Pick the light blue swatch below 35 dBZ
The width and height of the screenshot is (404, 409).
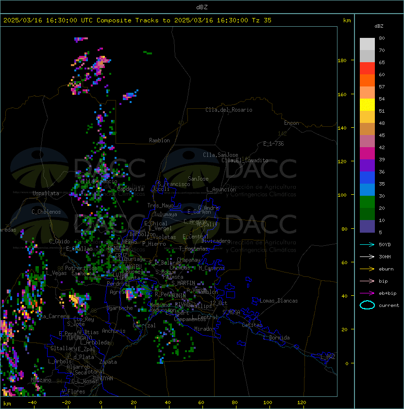[x=367, y=189]
